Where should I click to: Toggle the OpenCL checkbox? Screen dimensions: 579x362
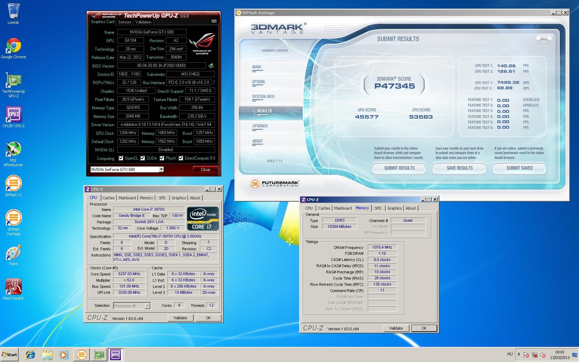(121, 158)
